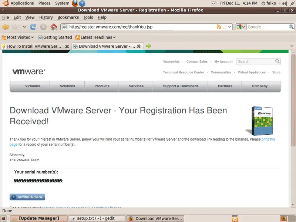Click the Back arrow in Firefox toolbar
296x222 pixels.
pos(5,27)
